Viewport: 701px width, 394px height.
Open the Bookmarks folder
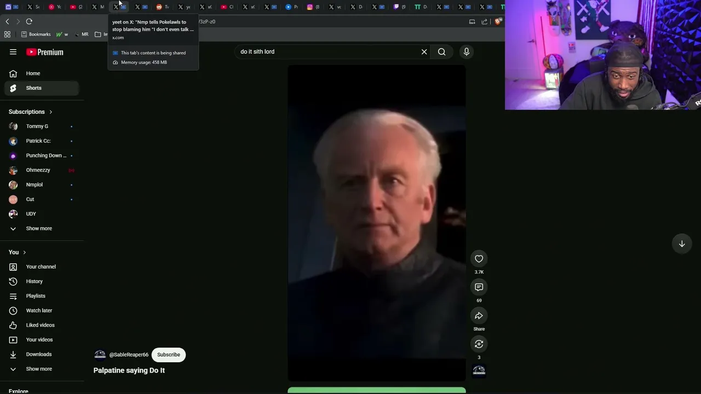36,34
